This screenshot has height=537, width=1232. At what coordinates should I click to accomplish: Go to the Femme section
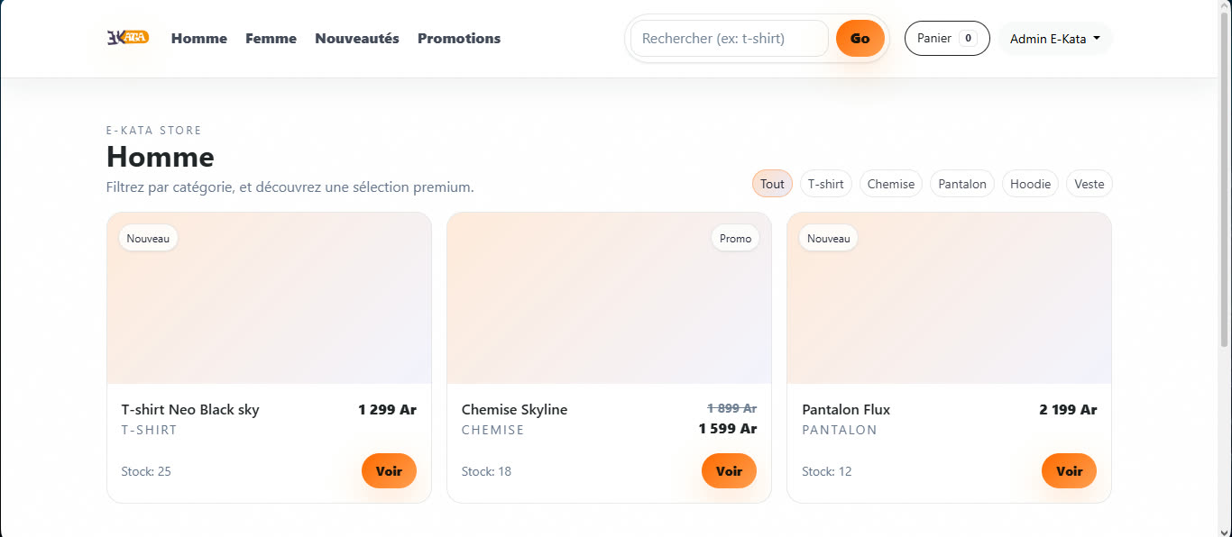tap(271, 38)
